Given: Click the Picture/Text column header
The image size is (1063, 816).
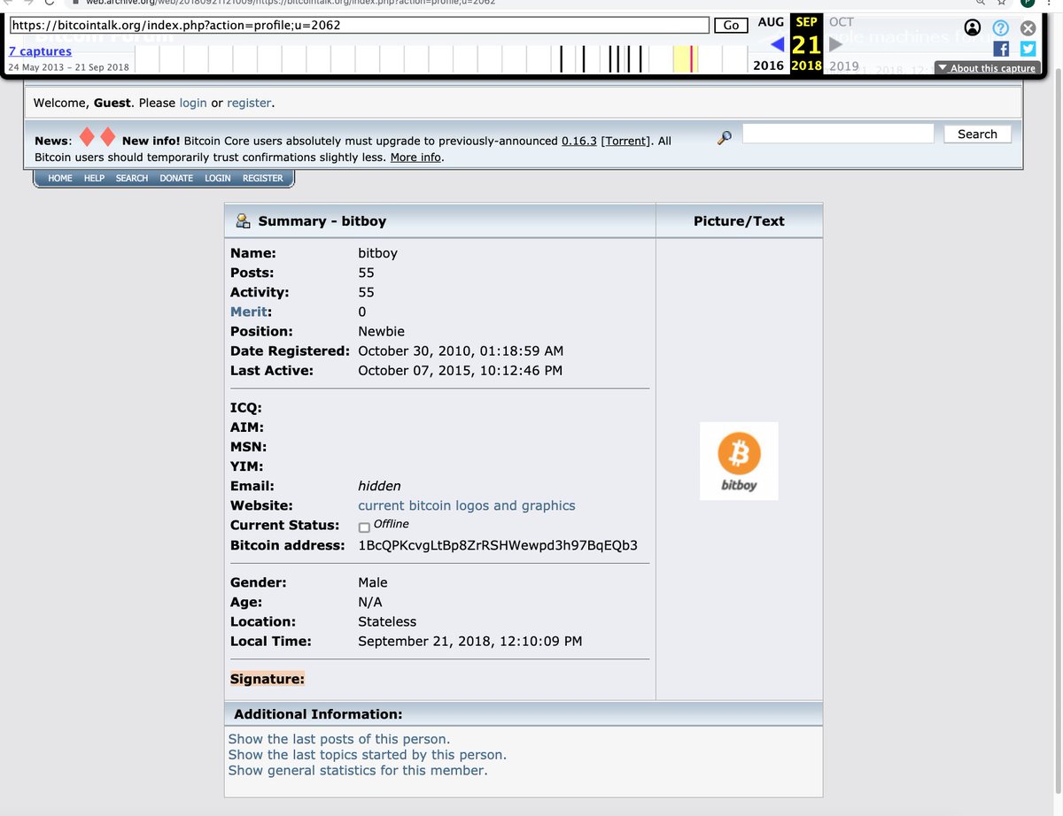Looking at the screenshot, I should click(x=739, y=221).
